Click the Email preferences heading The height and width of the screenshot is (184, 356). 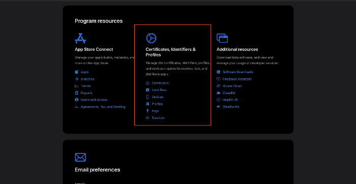98,170
